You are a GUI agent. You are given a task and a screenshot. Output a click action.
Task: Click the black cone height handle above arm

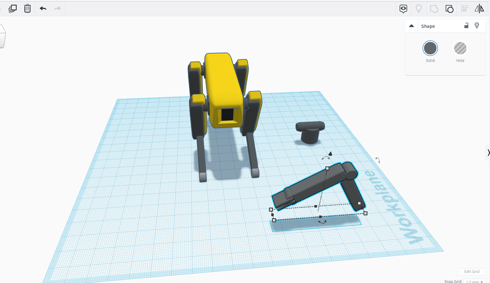tap(330, 153)
